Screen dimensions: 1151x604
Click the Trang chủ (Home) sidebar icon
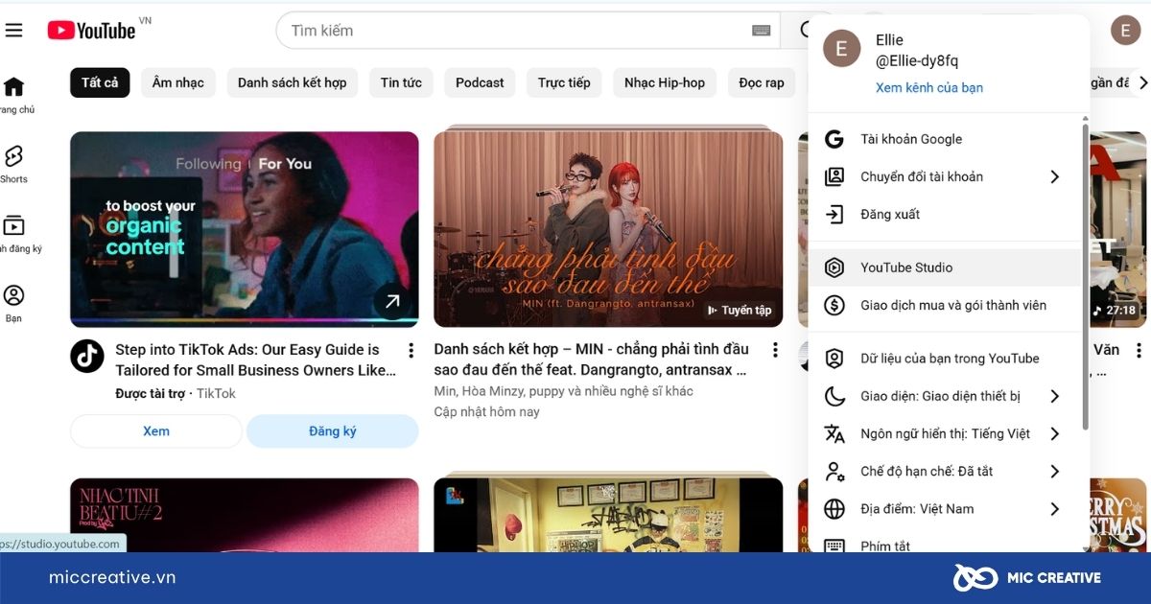click(13, 86)
